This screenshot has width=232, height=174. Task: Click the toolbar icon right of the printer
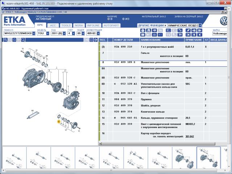[148, 31]
